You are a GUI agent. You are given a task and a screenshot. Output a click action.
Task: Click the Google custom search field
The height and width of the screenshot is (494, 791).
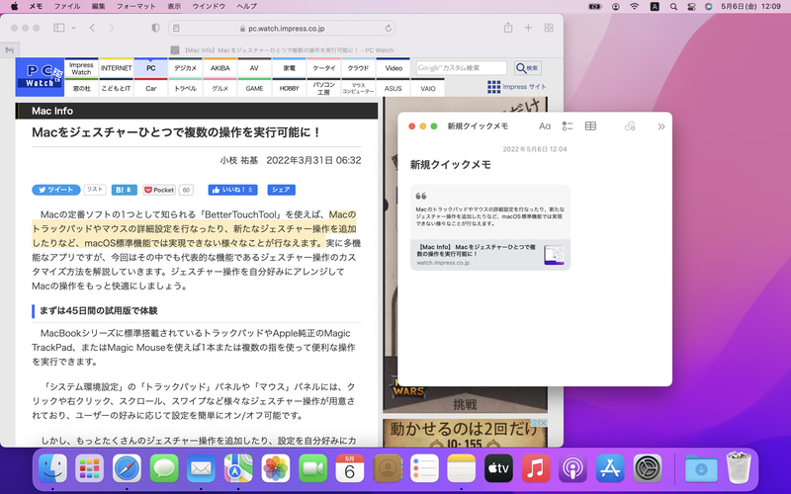(461, 67)
